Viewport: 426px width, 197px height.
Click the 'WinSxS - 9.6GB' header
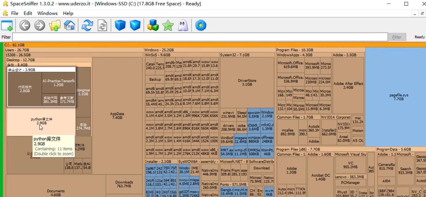tap(158, 55)
